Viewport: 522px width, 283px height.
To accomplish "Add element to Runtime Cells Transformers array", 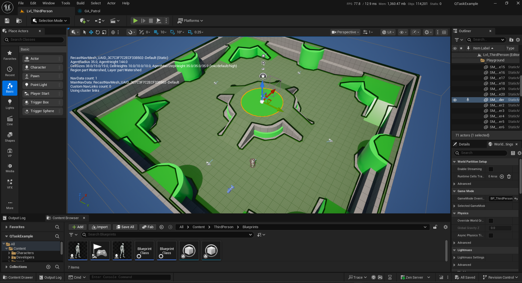I will [502, 177].
